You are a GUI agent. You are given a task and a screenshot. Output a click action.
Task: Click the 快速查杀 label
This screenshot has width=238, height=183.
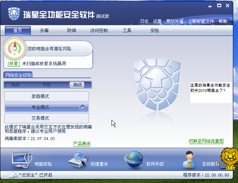click(99, 164)
